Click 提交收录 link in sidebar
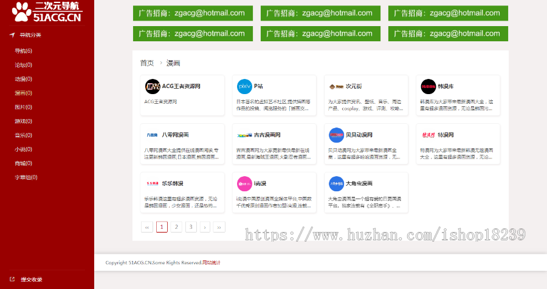547x289 pixels. pyautogui.click(x=32, y=279)
